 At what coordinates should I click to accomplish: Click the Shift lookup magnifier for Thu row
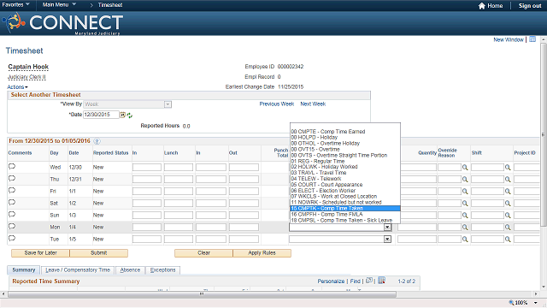coord(508,180)
